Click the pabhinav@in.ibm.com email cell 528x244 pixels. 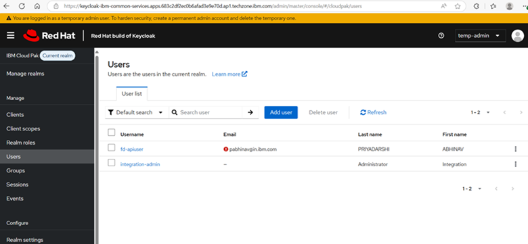point(253,149)
